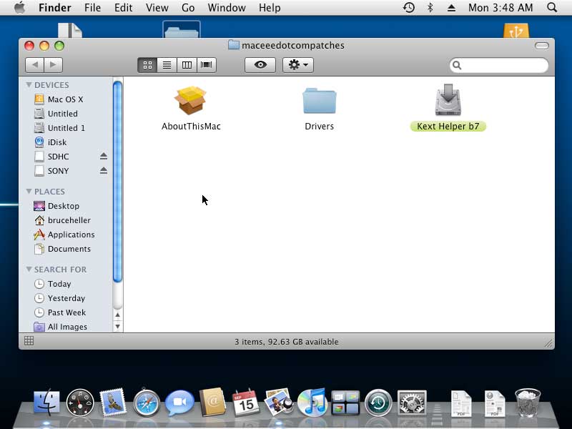The image size is (572, 429).
Task: Open Spotlight search magnifier
Action: tap(552, 8)
